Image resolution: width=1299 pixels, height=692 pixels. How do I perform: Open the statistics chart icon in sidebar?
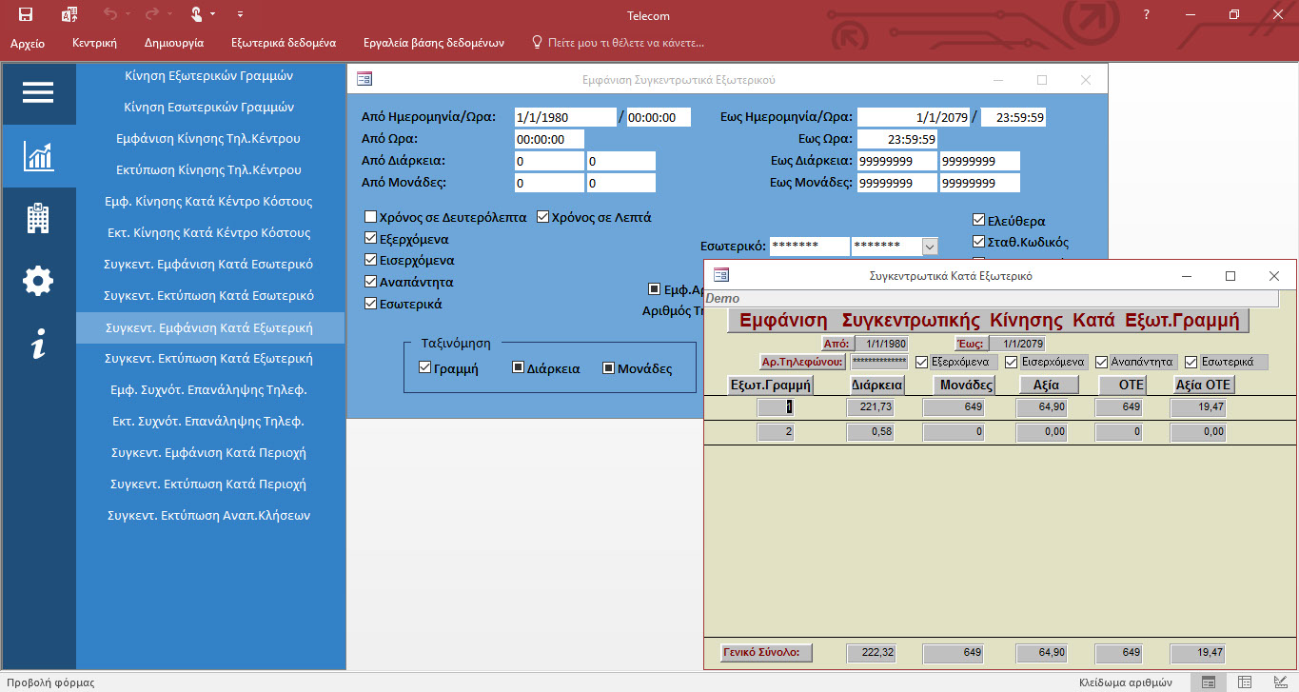[38, 155]
